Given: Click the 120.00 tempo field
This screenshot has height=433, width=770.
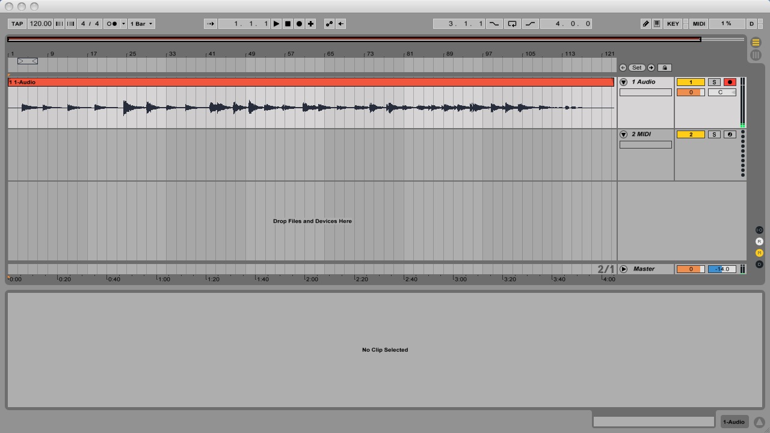Looking at the screenshot, I should 40,24.
